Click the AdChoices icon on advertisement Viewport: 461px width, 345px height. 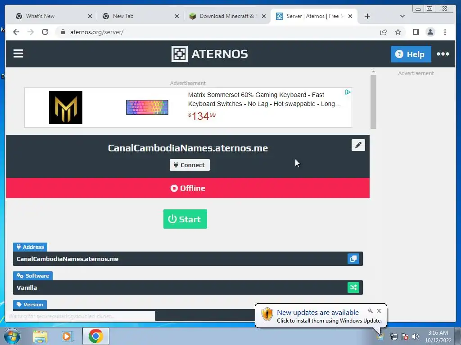coord(348,92)
